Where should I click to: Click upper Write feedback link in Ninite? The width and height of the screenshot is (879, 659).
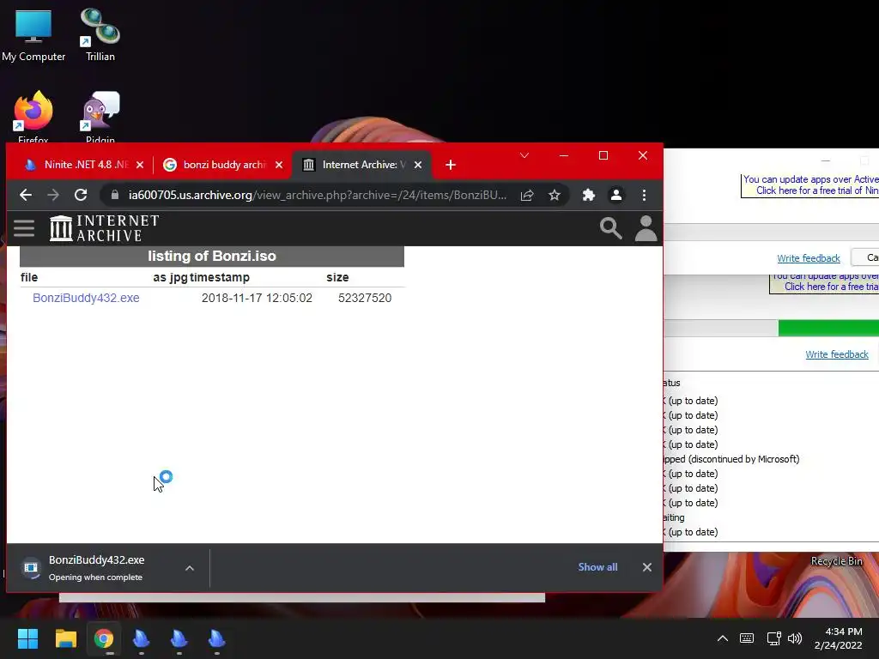(809, 258)
